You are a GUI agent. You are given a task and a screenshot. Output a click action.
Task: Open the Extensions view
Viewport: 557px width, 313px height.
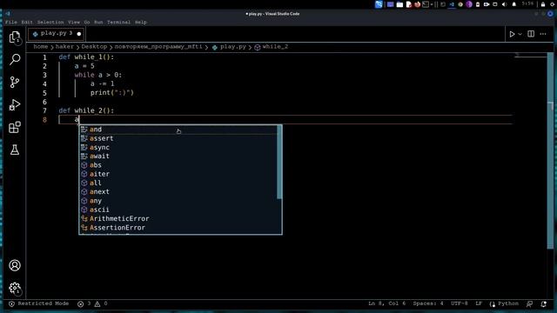(15, 127)
